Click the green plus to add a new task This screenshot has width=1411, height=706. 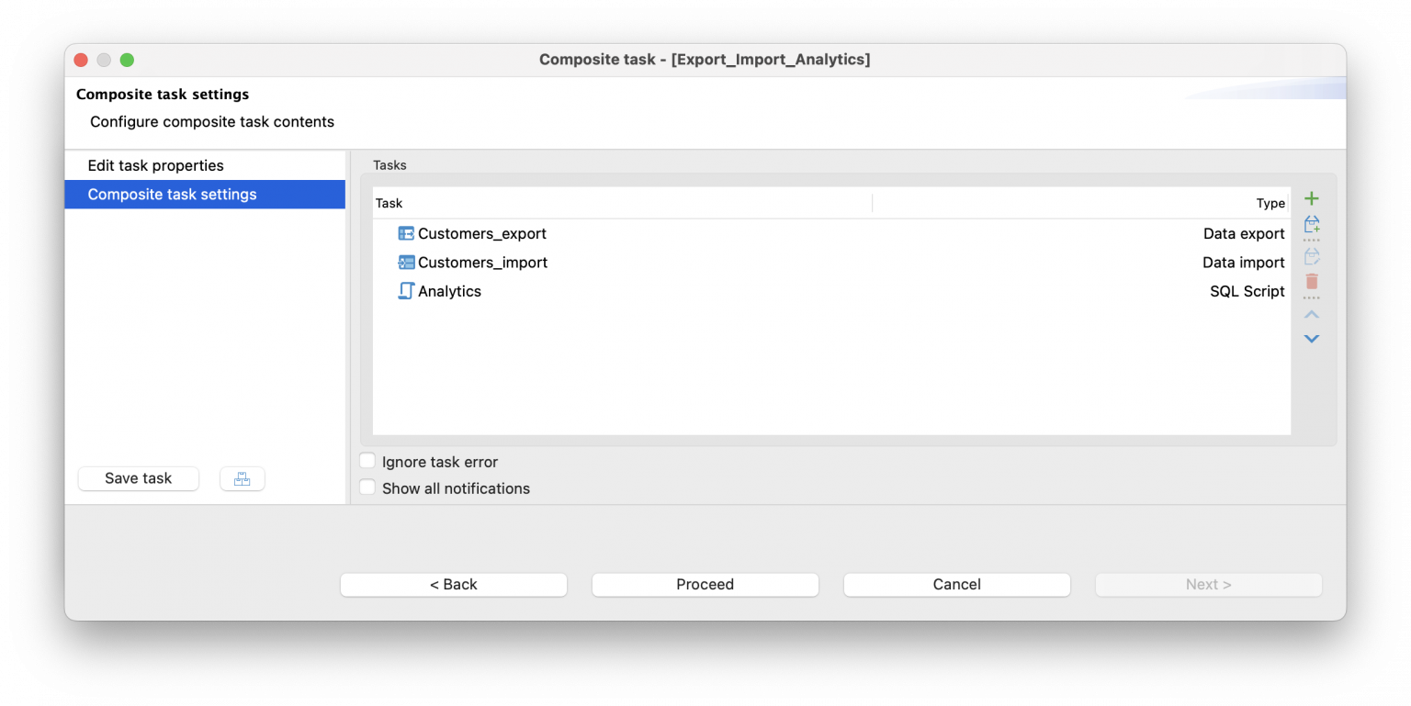(x=1311, y=197)
